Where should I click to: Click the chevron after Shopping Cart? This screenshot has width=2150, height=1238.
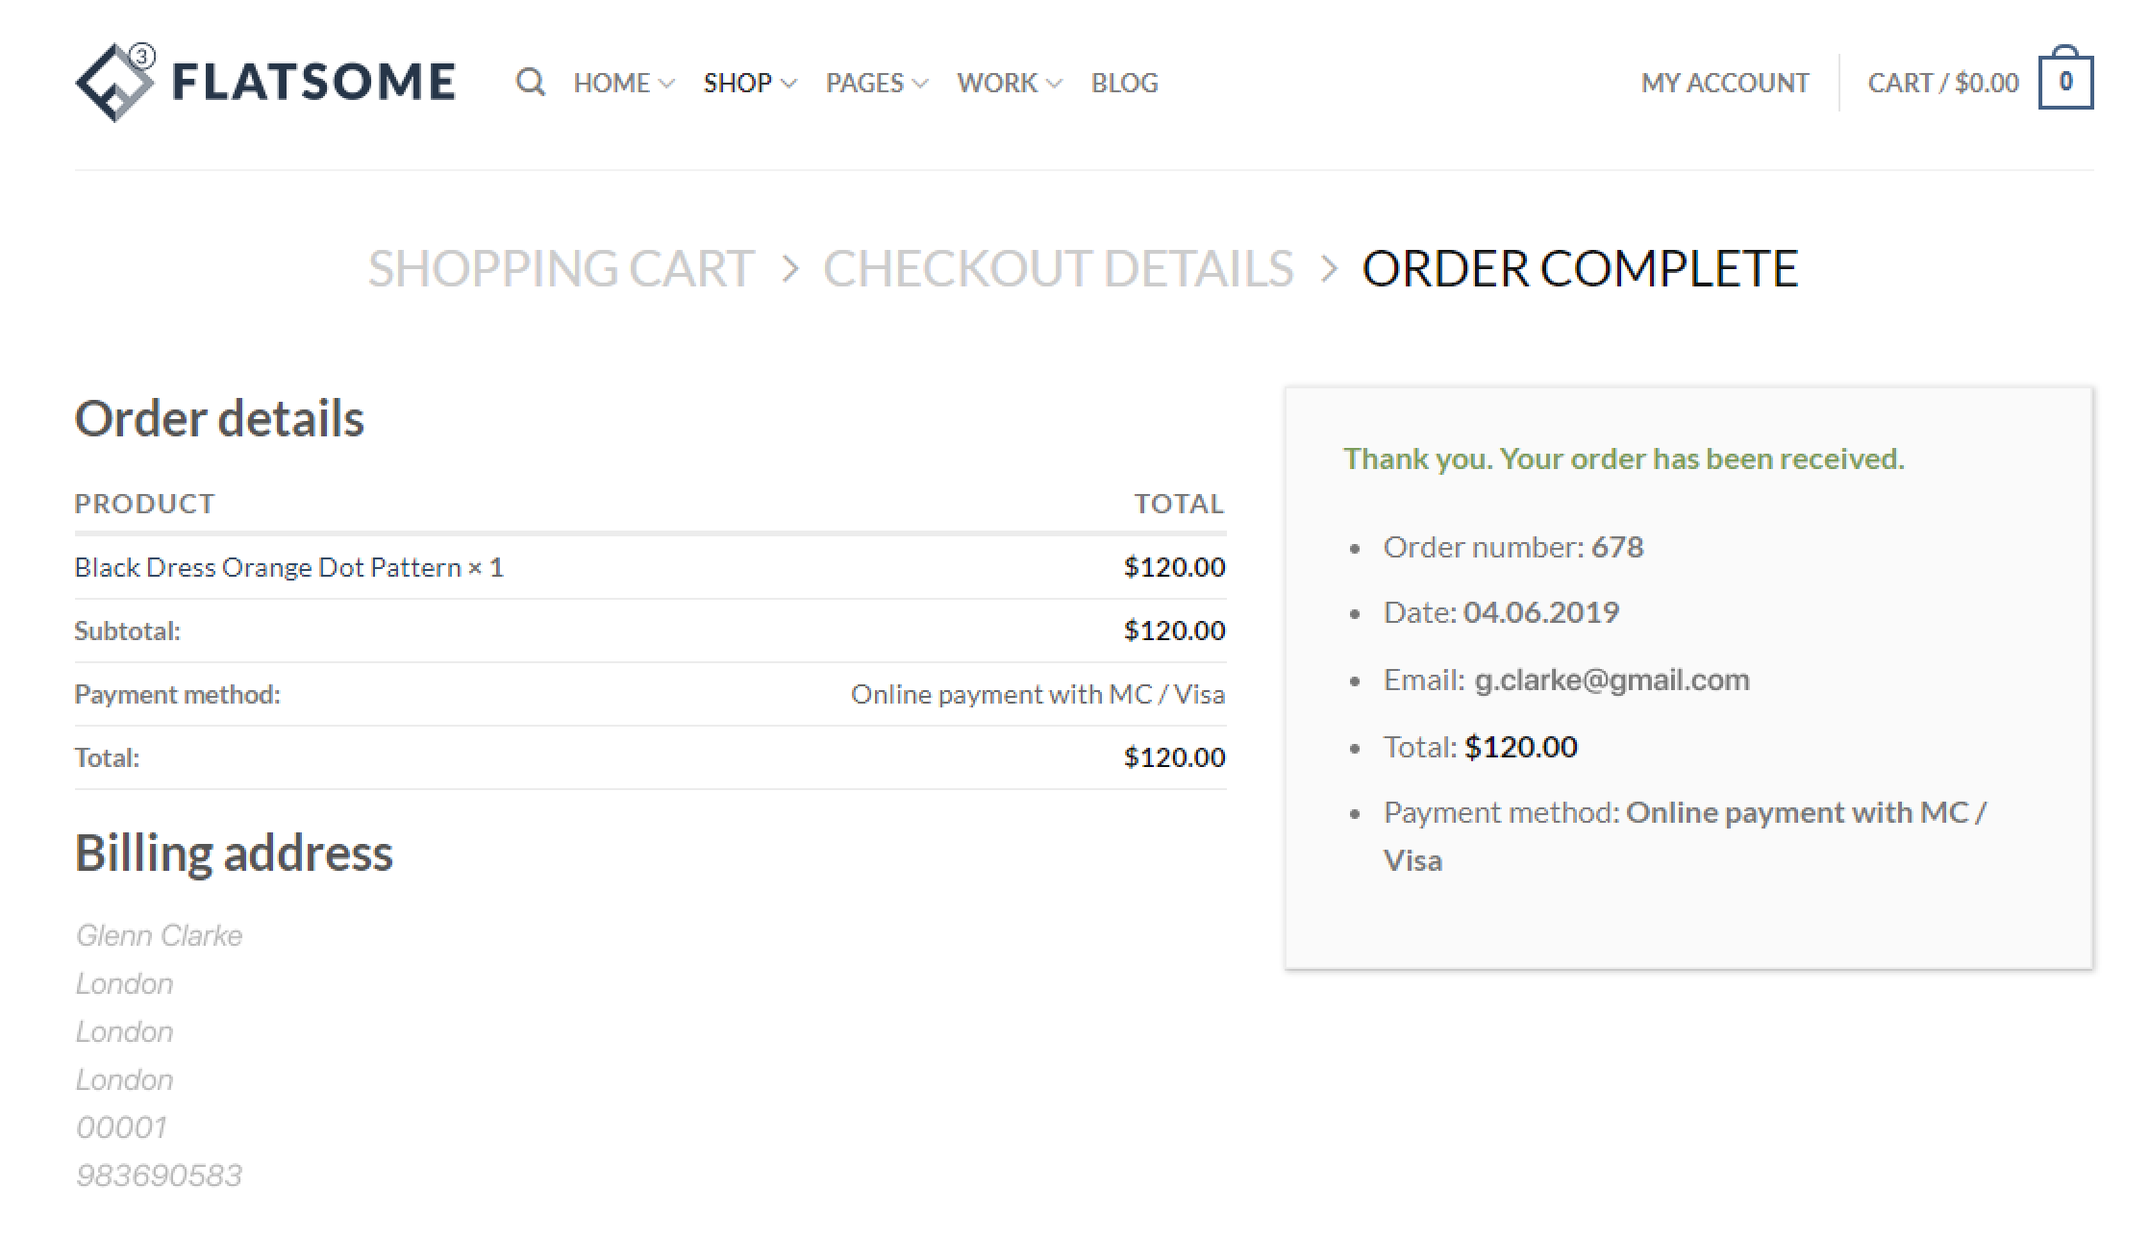tap(789, 269)
